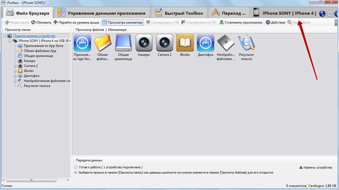Open the Результат поиска magnifier icon

tap(246, 43)
